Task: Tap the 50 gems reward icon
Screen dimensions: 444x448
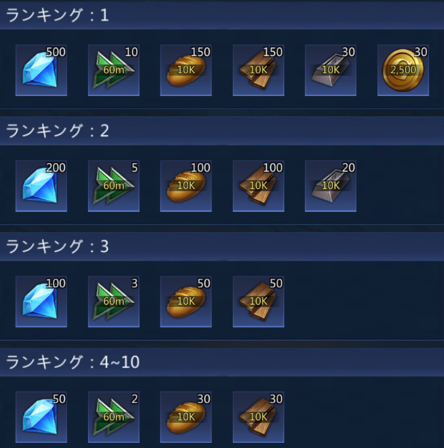Action: (x=41, y=417)
